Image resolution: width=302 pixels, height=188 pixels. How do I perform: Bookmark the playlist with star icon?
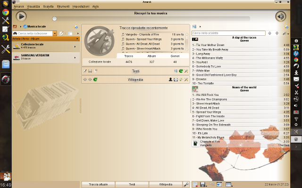pos(286,27)
